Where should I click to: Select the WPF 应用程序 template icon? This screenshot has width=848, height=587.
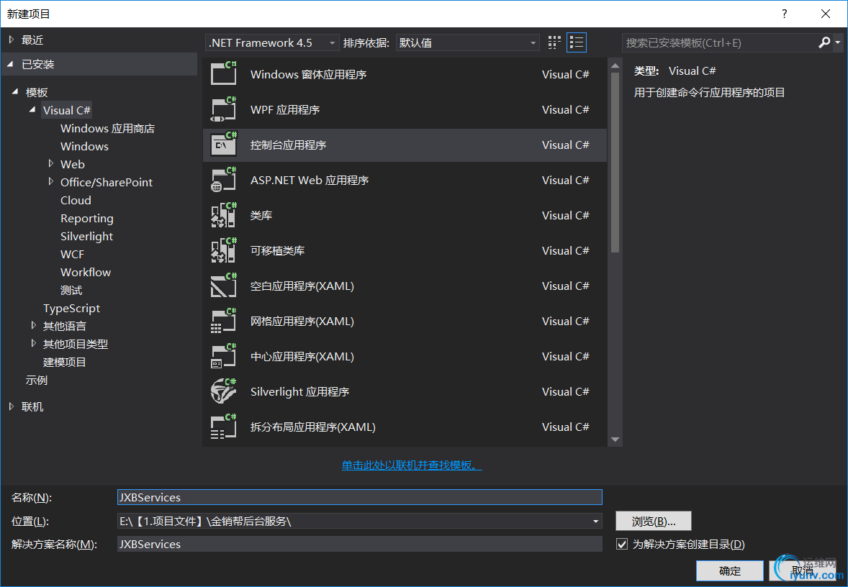(223, 109)
